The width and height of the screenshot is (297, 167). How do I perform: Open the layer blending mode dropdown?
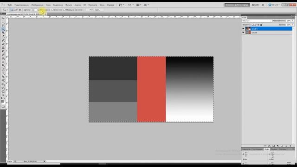coord(257,20)
